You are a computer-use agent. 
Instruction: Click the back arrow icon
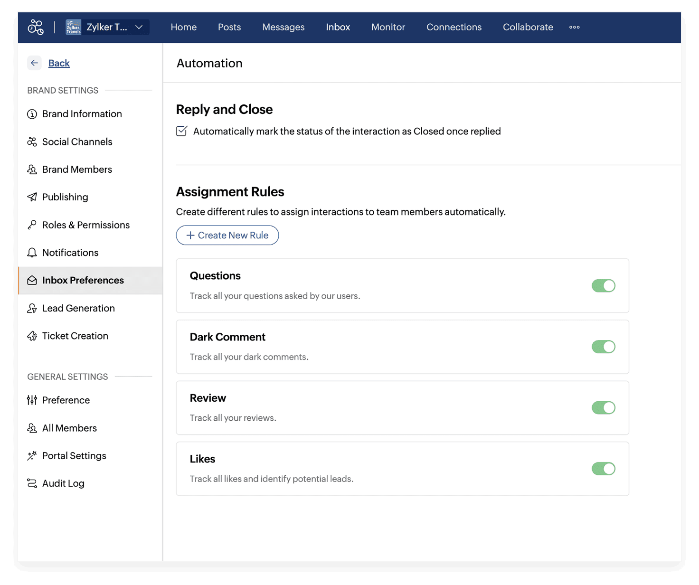point(34,63)
